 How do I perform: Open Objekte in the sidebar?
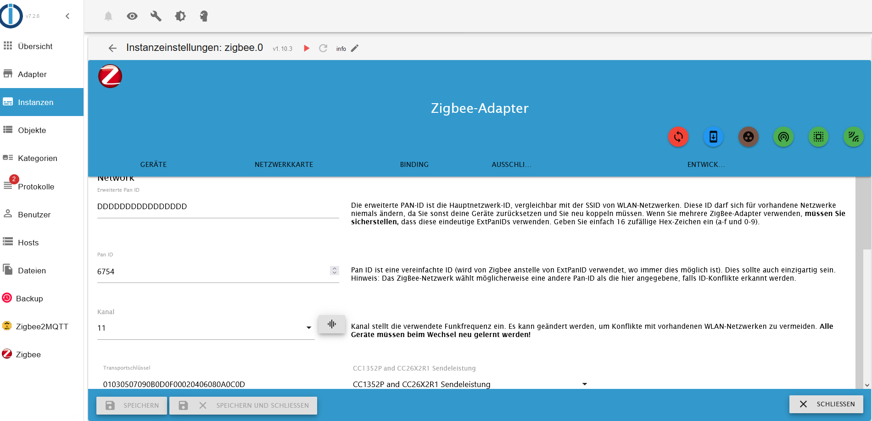coord(42,130)
